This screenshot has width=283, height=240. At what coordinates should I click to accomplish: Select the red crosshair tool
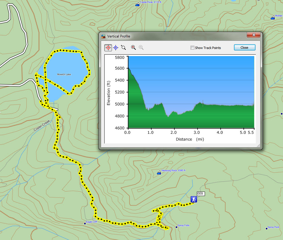pos(108,48)
